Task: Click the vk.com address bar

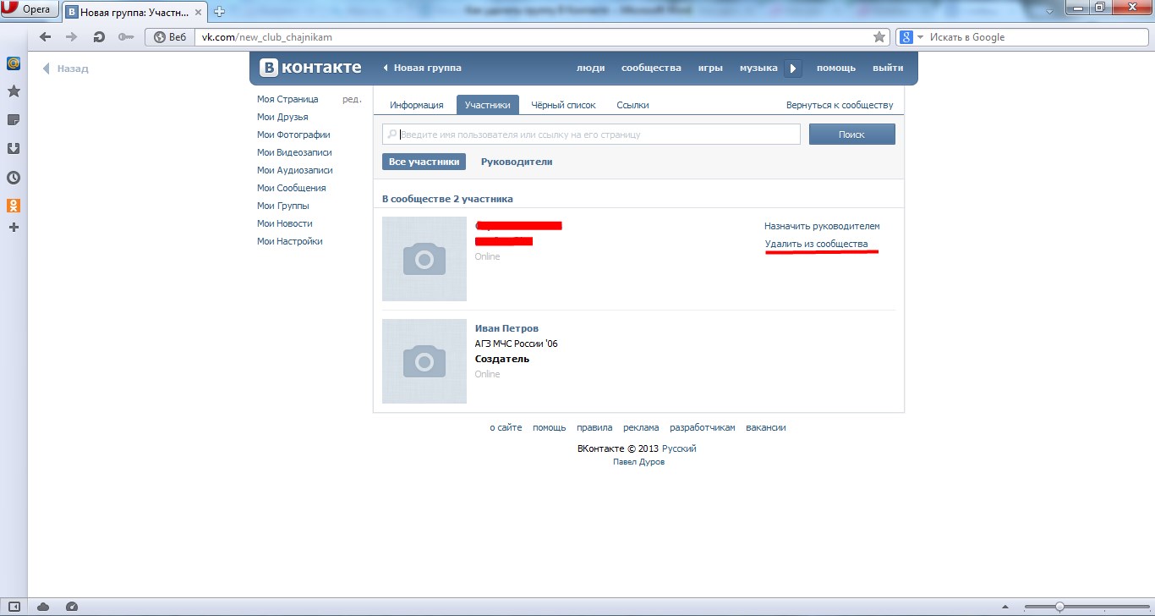Action: (x=533, y=36)
